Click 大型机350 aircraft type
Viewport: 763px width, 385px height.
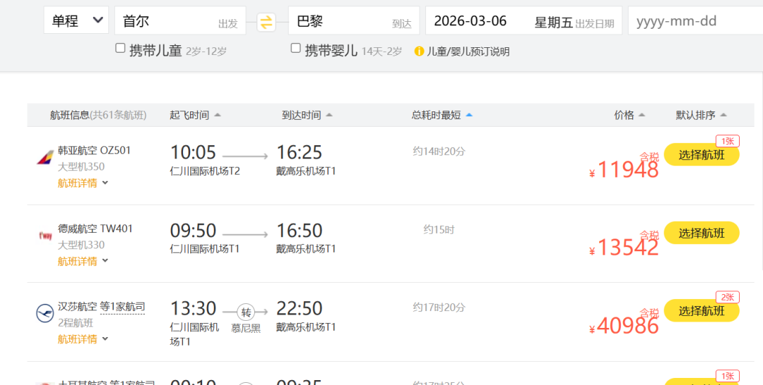(x=81, y=166)
